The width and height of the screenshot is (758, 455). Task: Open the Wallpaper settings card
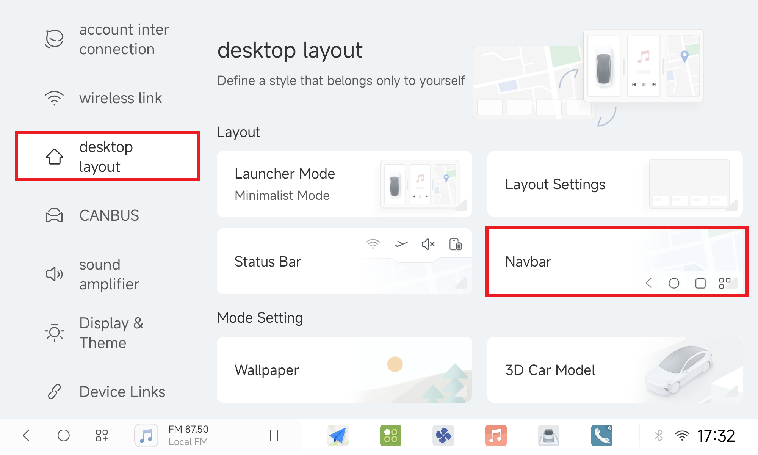[344, 370]
